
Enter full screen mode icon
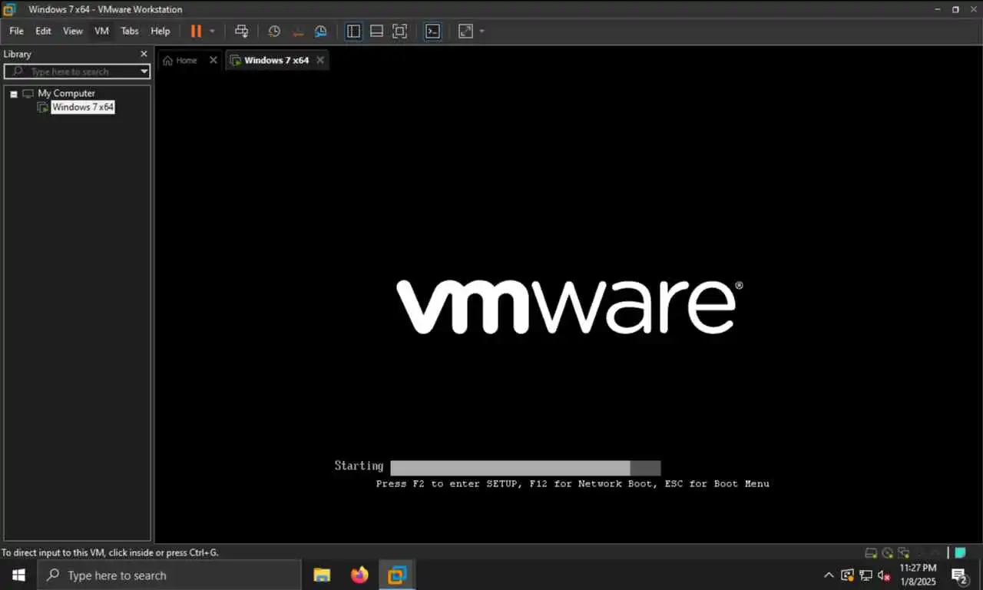(x=399, y=31)
